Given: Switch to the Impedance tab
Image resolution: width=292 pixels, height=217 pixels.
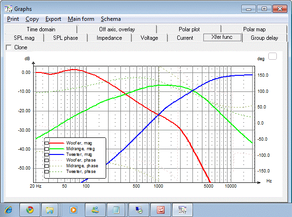Looking at the screenshot, I should [109, 38].
